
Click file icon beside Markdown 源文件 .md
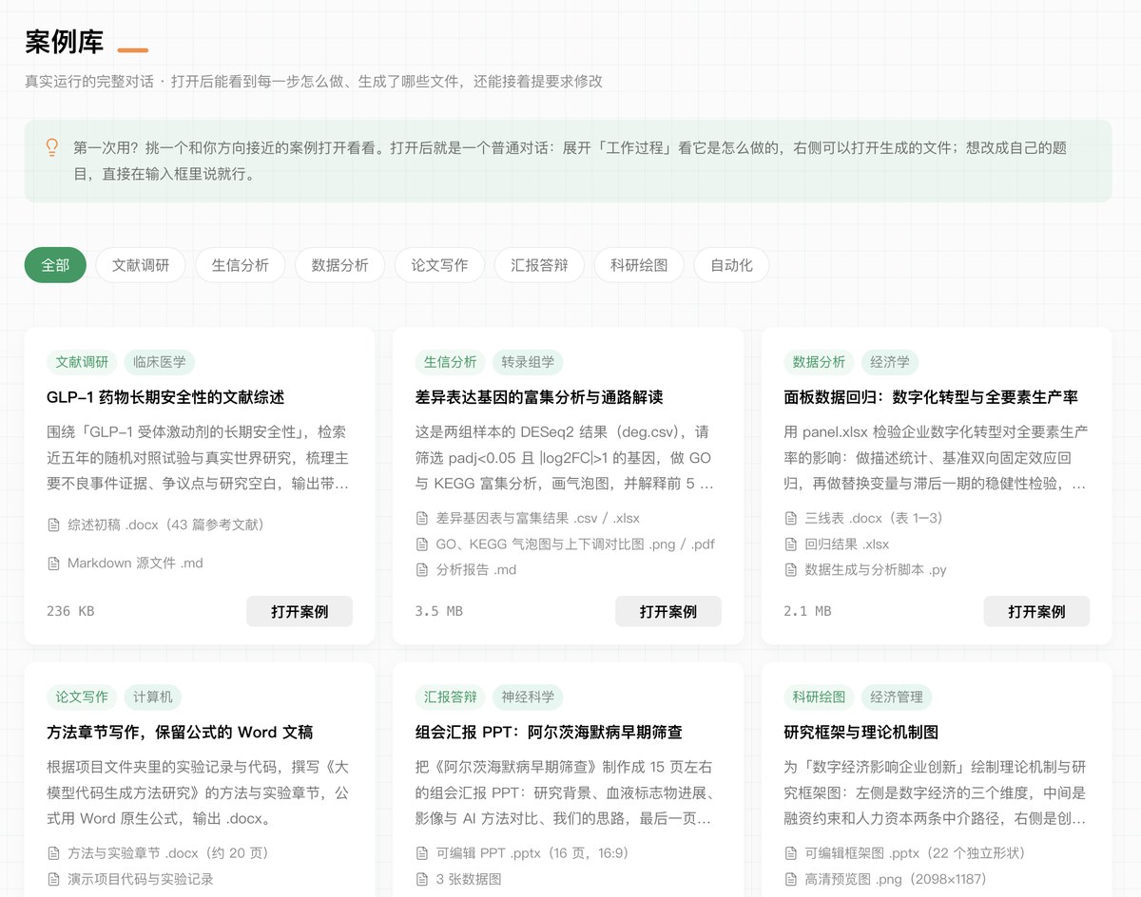pos(53,563)
